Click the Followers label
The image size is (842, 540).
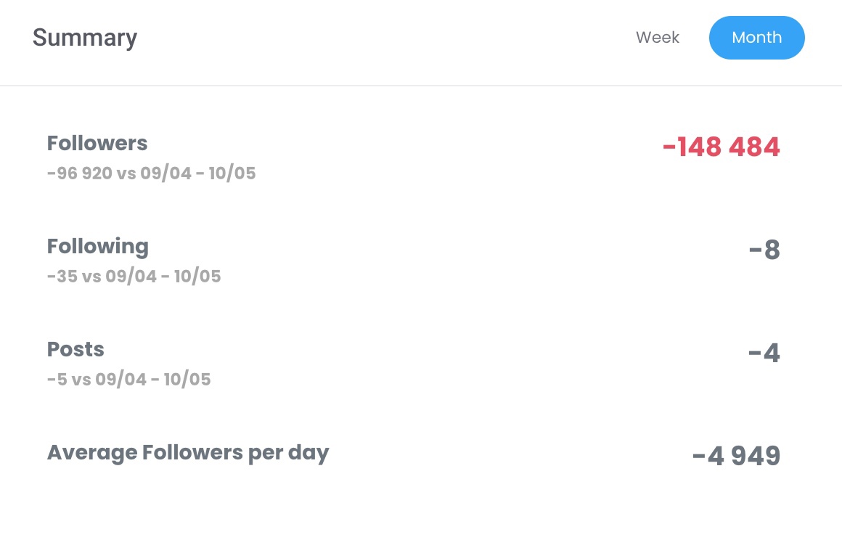[97, 144]
